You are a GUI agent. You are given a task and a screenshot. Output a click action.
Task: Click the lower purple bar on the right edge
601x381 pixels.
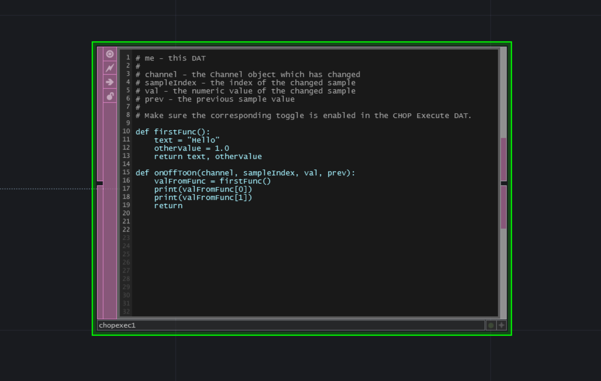(x=503, y=207)
